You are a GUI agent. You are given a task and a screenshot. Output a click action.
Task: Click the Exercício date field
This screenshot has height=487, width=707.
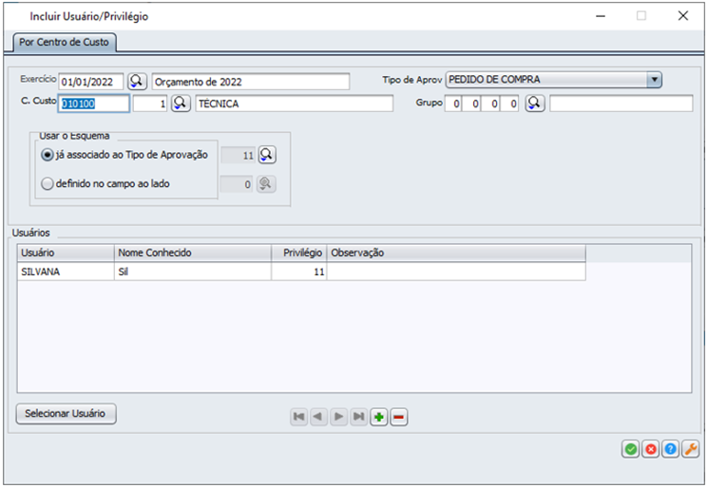[91, 81]
